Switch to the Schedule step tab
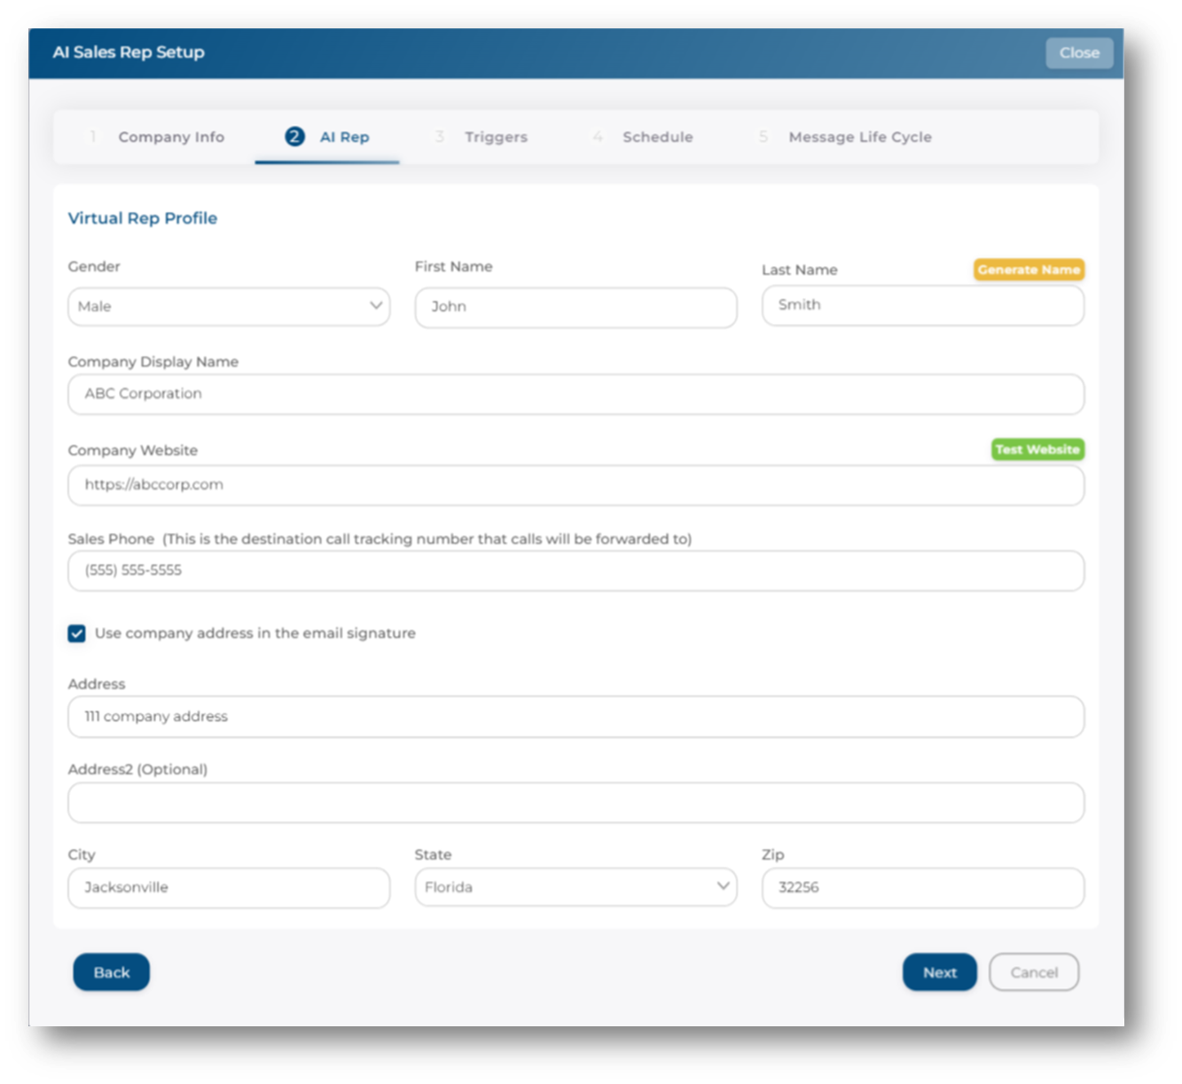 [643, 137]
